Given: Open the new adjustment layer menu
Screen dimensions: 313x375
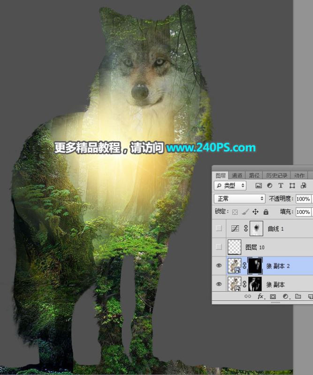Looking at the screenshot, I should click(x=285, y=297).
